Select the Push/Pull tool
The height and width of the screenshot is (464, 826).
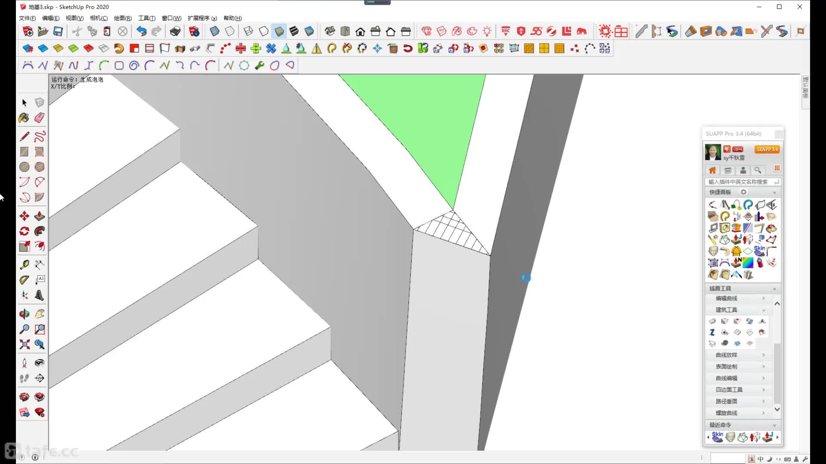coord(40,216)
